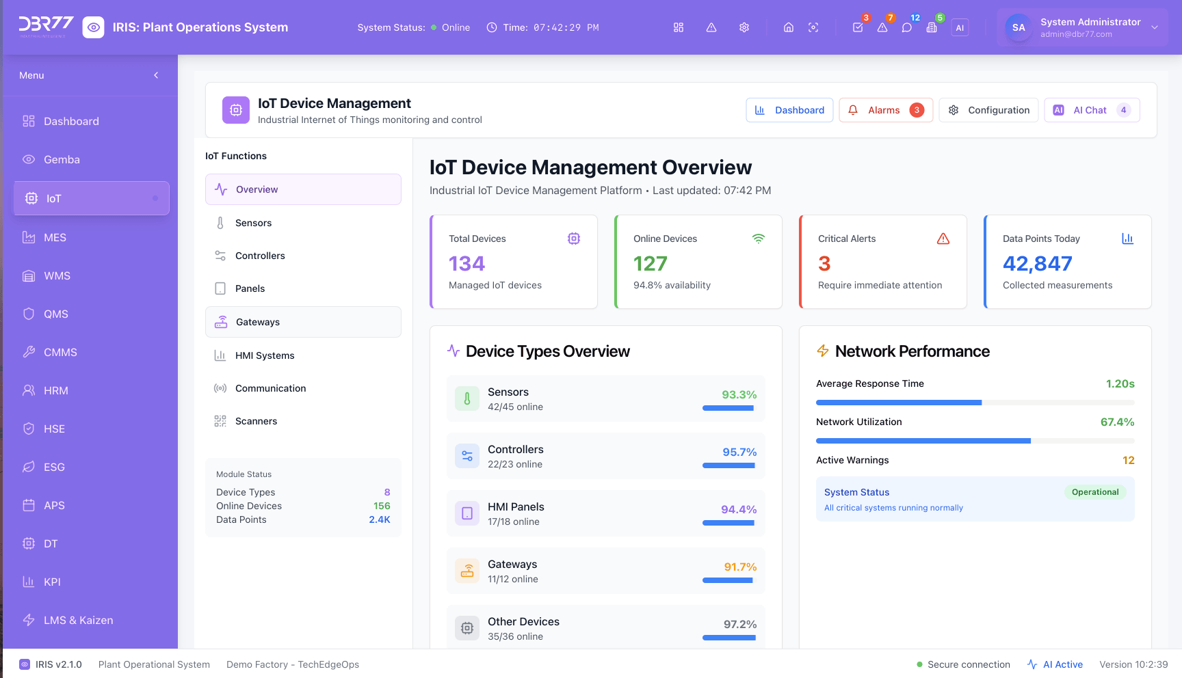Open the CMMS module from the sidebar
Screen dimensions: 1182x678
[x=60, y=352]
